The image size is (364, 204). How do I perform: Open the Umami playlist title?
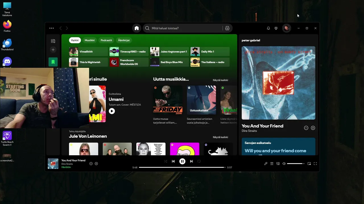116,99
